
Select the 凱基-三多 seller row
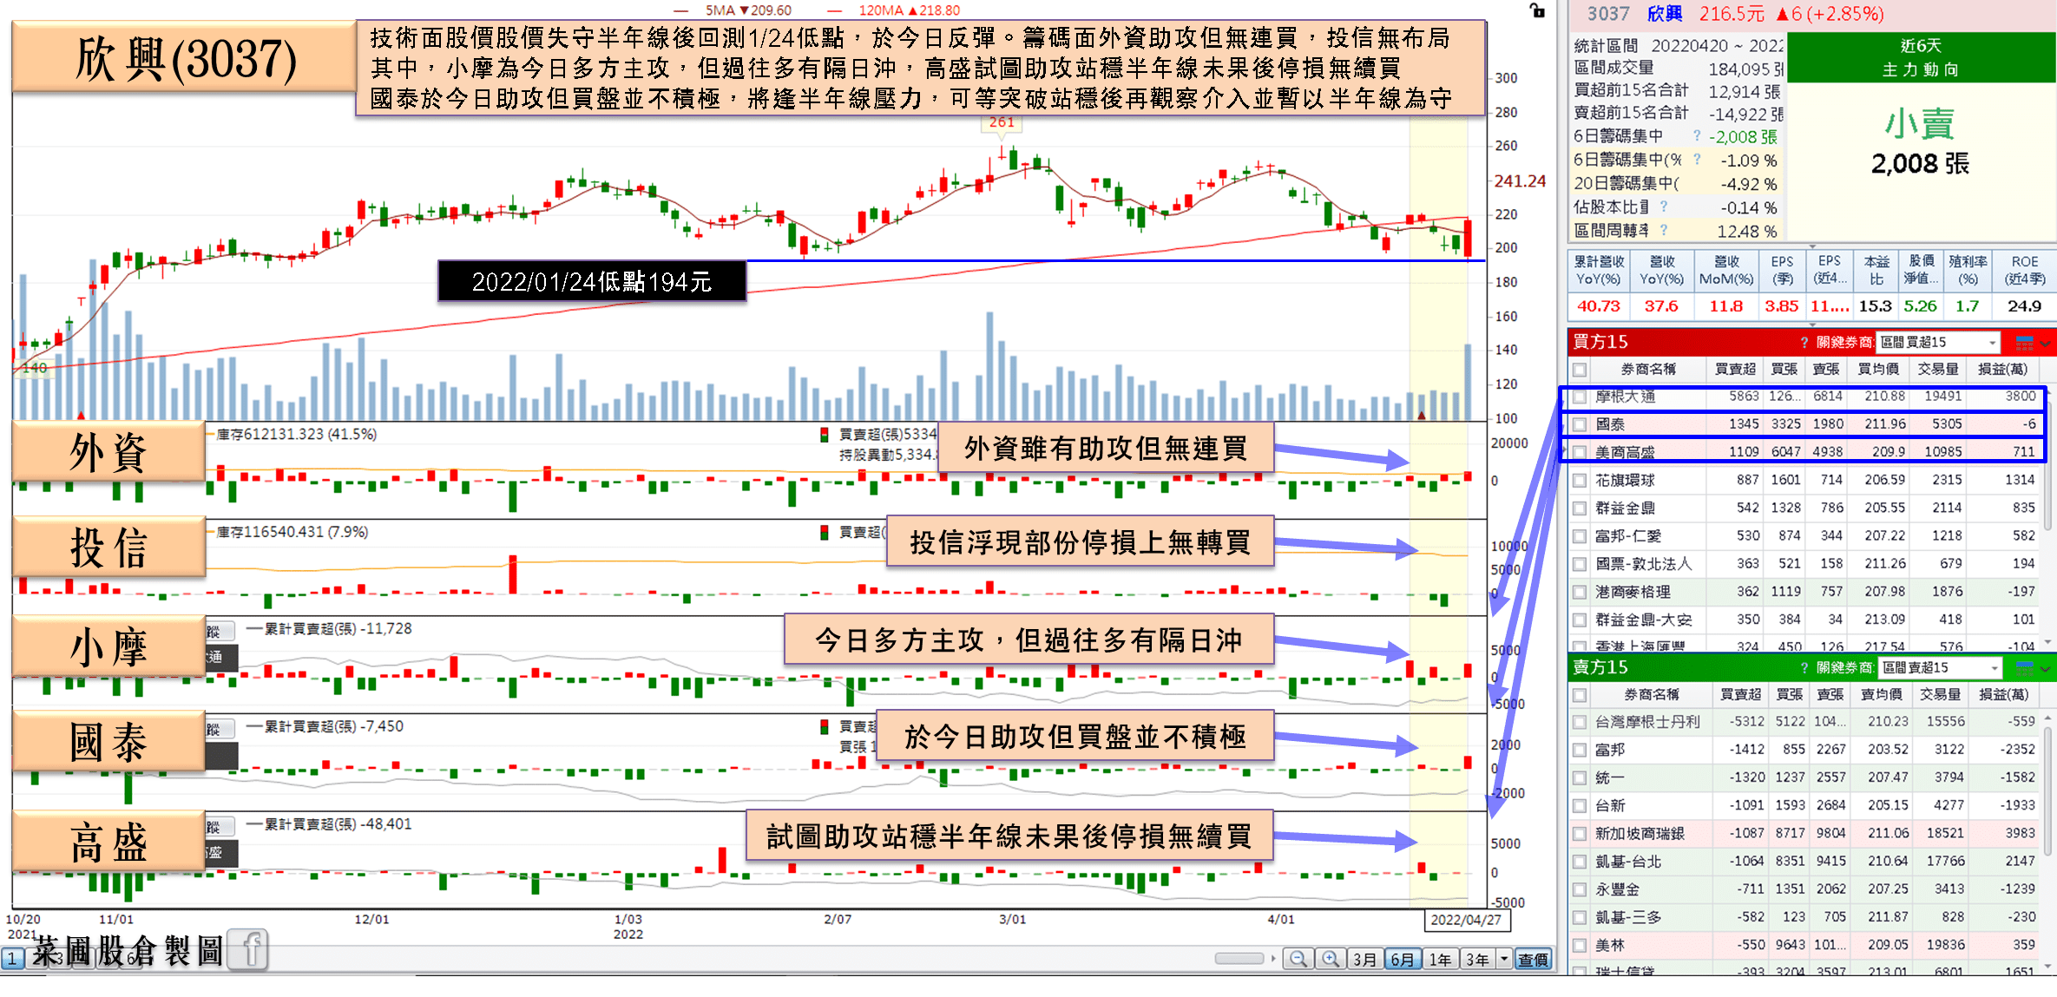click(x=1805, y=917)
